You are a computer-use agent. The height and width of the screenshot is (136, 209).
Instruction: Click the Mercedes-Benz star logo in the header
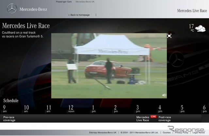12,8
